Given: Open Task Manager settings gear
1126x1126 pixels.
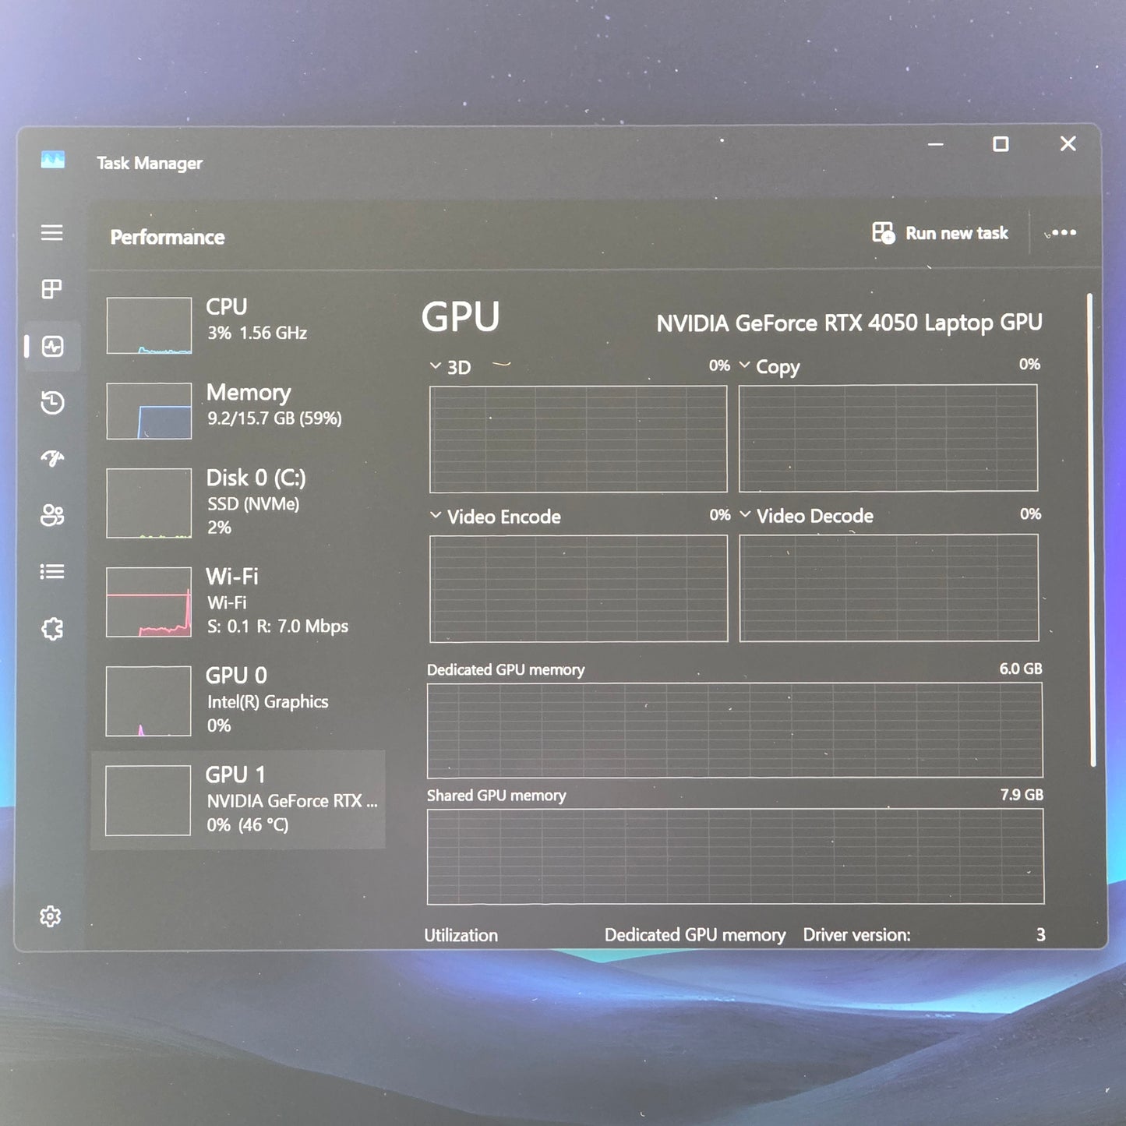Looking at the screenshot, I should tap(51, 916).
